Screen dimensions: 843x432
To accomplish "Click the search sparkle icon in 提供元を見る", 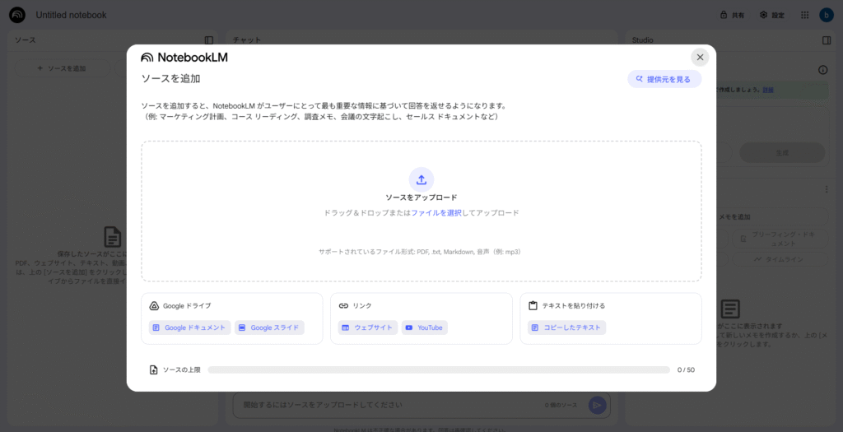I will 639,78.
